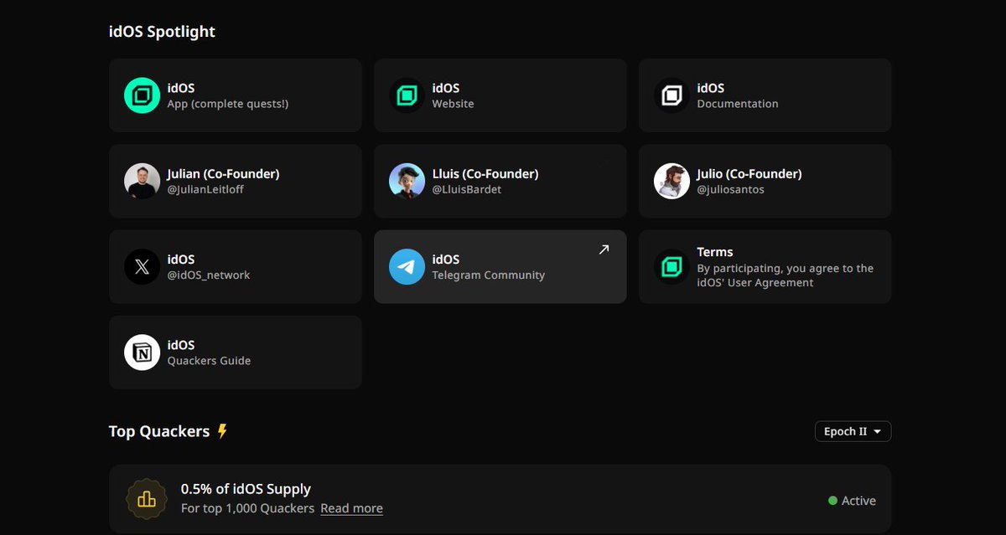Click Lluis's profile avatar
The image size is (1006, 535).
[x=407, y=181]
